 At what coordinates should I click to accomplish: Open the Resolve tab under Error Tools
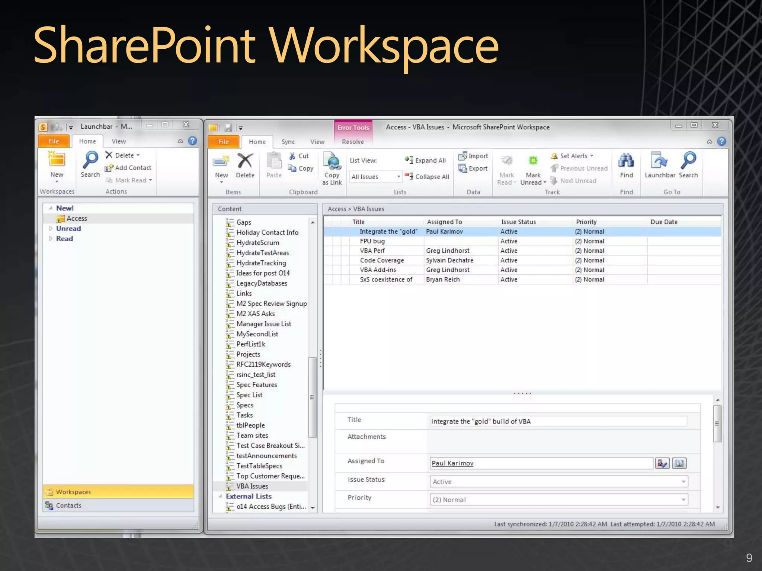[353, 142]
